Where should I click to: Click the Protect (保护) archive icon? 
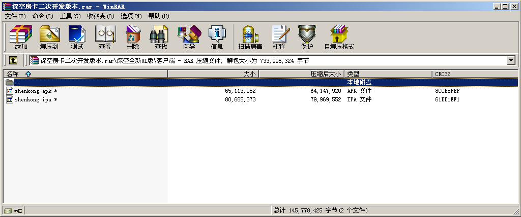coord(307,37)
